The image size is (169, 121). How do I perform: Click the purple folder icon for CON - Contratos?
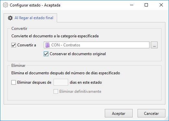(x=47, y=45)
